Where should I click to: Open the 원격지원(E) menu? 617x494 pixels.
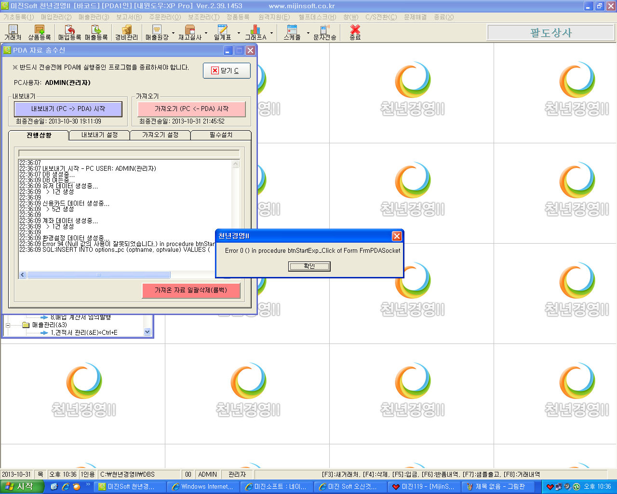[274, 17]
